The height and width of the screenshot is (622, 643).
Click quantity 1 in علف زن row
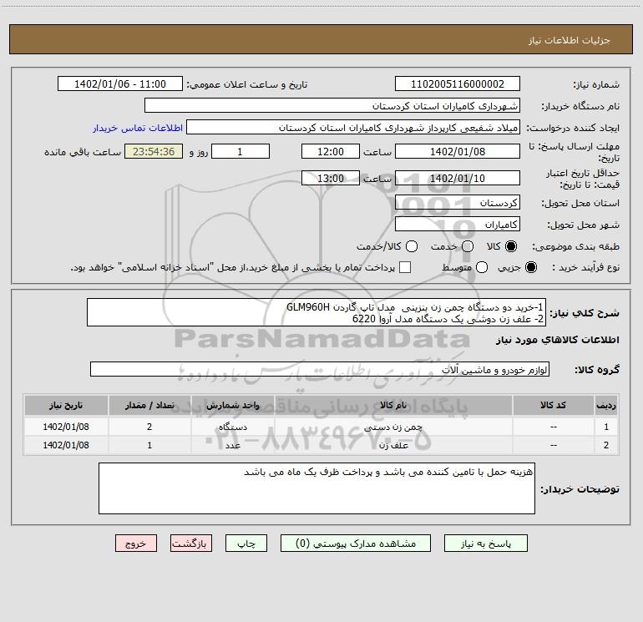coord(149,445)
